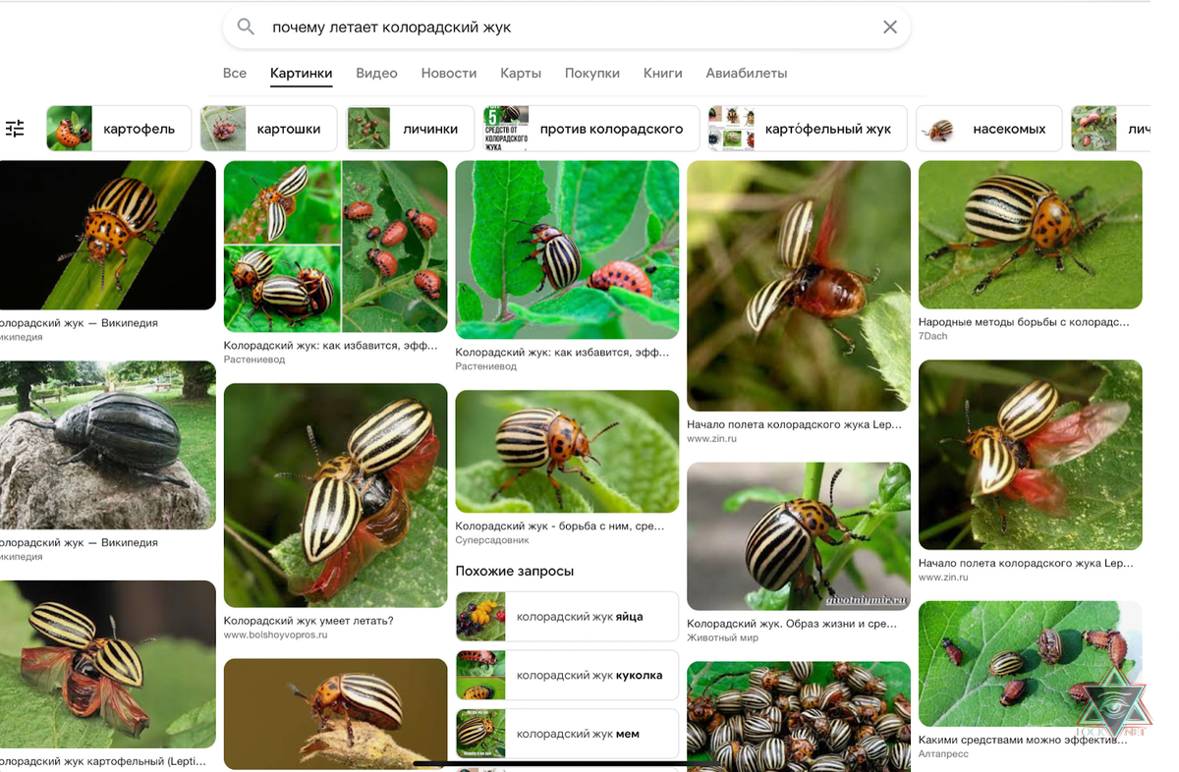Open caption Какими средствами можно эффектив…
This screenshot has width=1179, height=772.
tap(1023, 741)
